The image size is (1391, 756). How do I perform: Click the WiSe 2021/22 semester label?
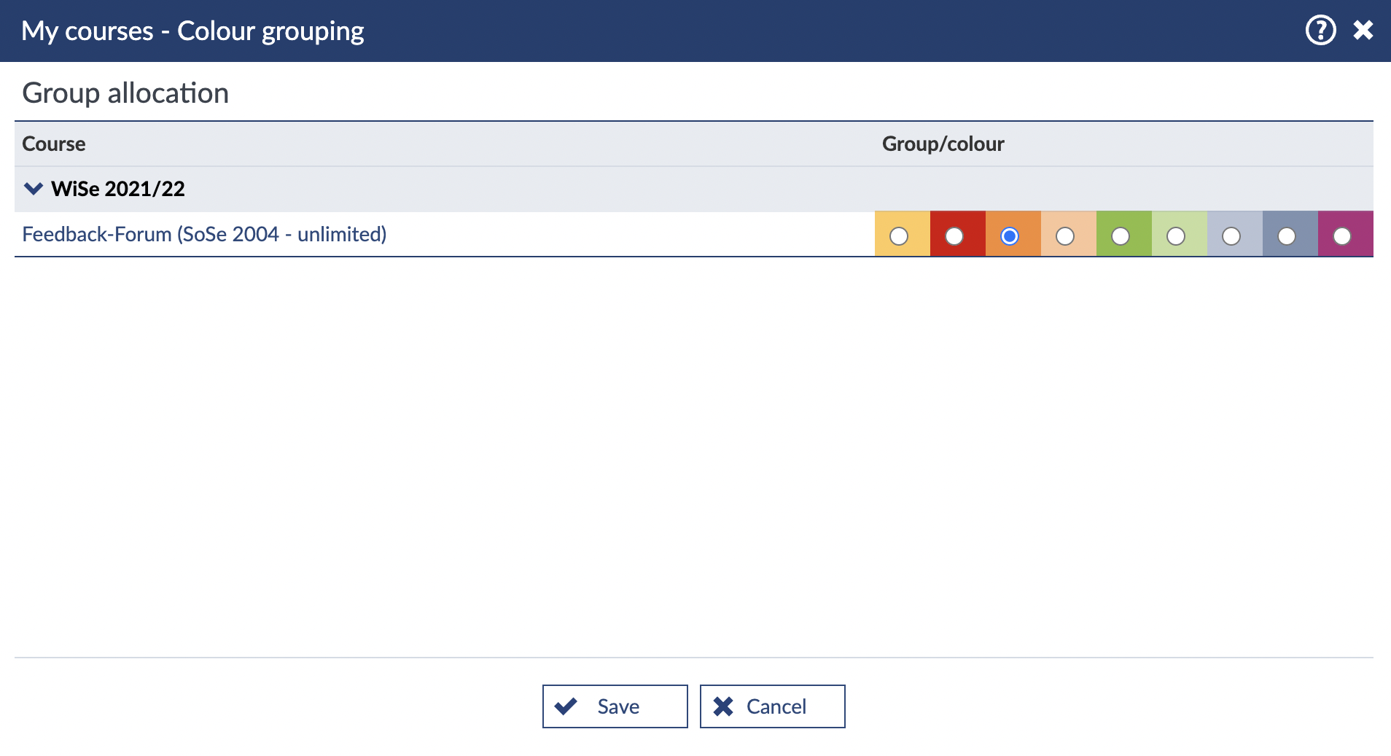pyautogui.click(x=117, y=189)
